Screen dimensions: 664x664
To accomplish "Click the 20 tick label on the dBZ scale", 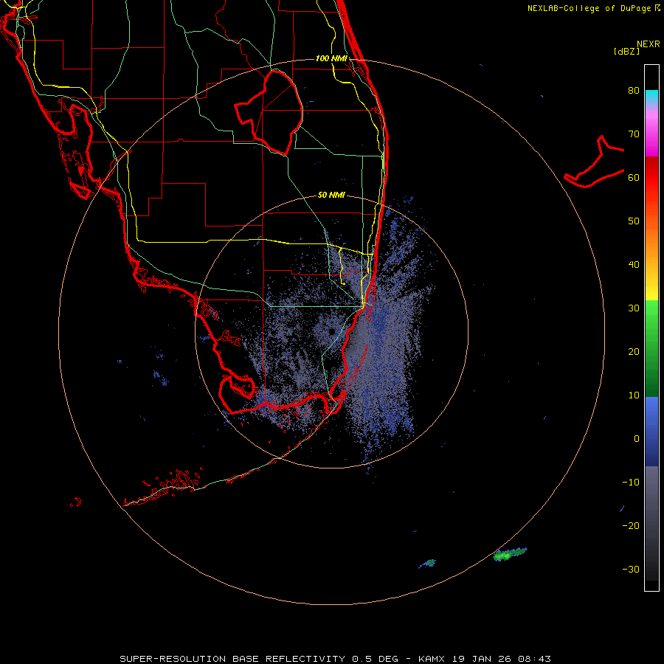I will pyautogui.click(x=634, y=352).
